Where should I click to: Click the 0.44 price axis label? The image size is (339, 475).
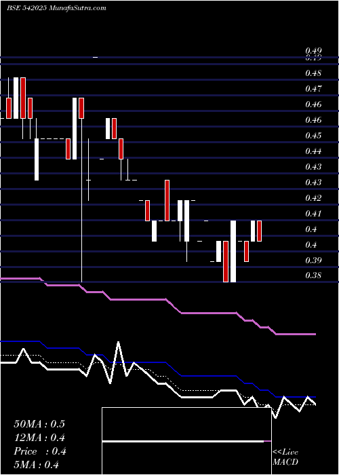[x=313, y=151]
